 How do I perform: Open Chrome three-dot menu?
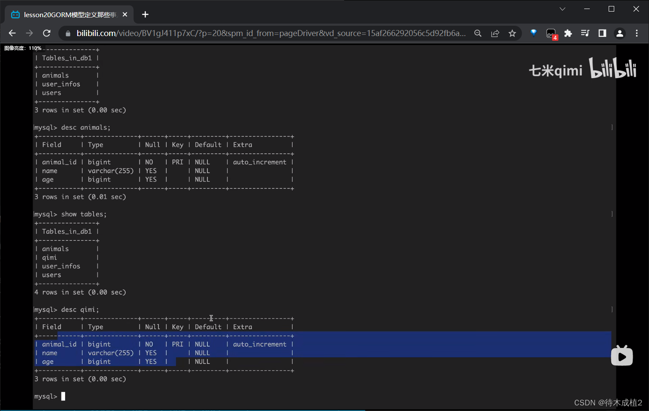tap(637, 33)
